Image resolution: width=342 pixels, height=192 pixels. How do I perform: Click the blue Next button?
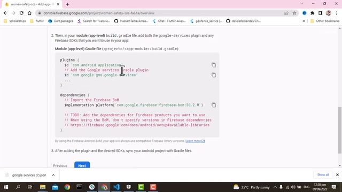pos(82,165)
